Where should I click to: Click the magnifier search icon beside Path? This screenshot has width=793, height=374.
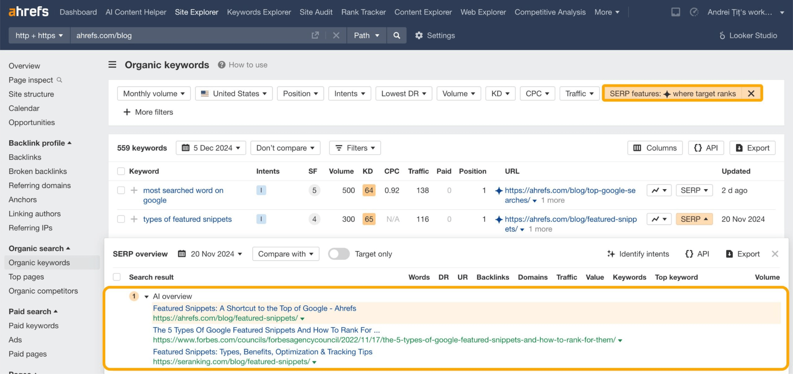click(396, 35)
